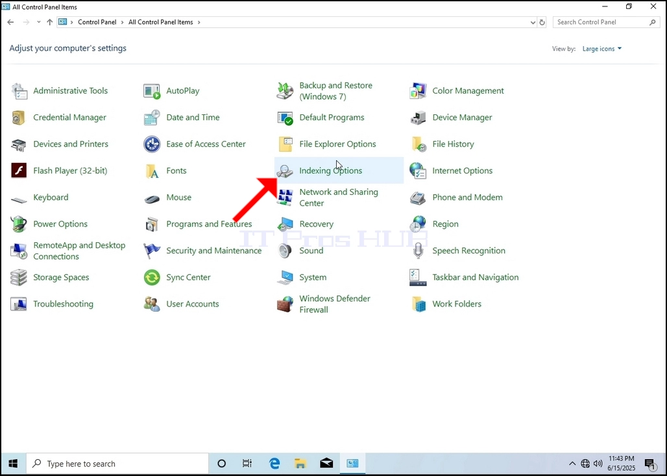Image resolution: width=667 pixels, height=476 pixels.
Task: Open the Flash Player icon
Action: pos(19,171)
